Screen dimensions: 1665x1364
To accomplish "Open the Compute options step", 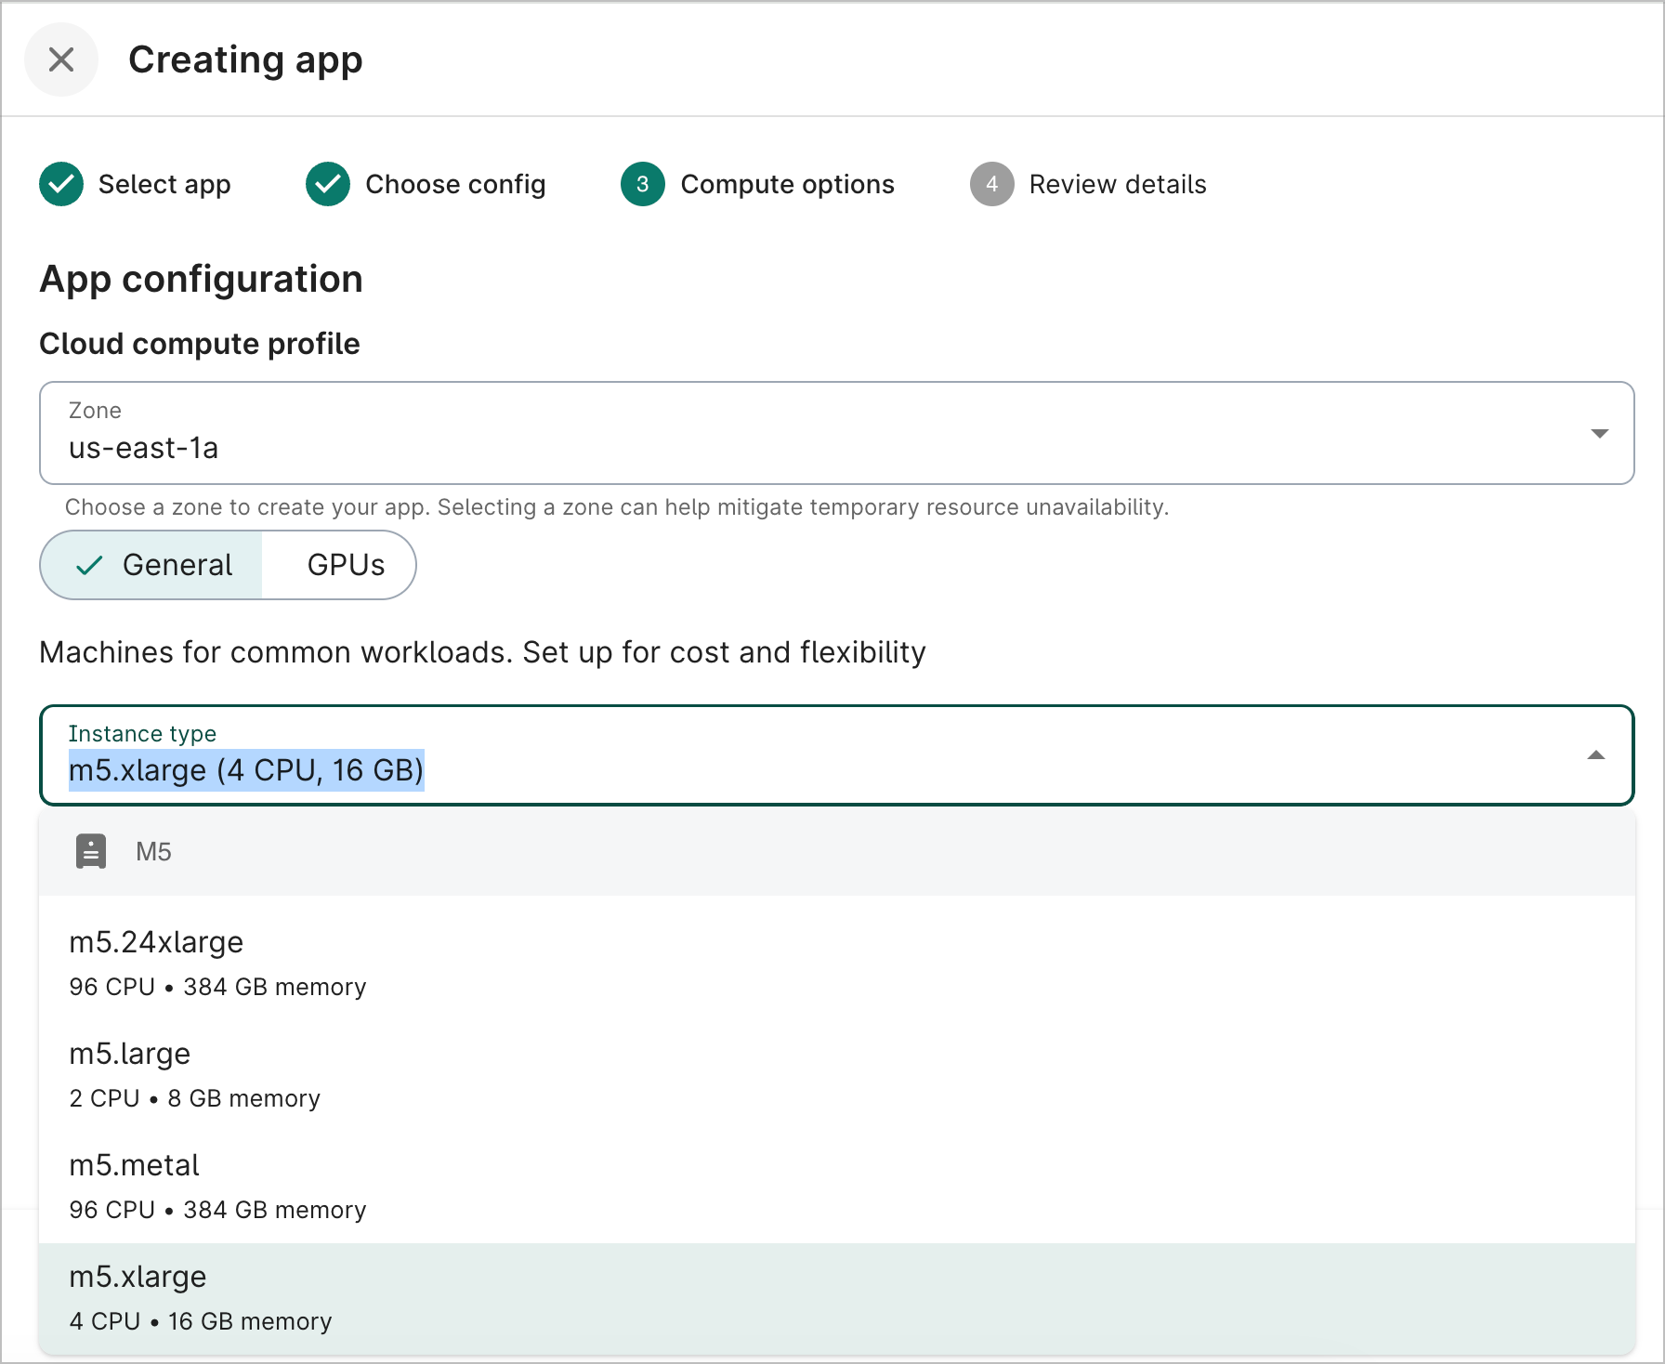I will [787, 184].
